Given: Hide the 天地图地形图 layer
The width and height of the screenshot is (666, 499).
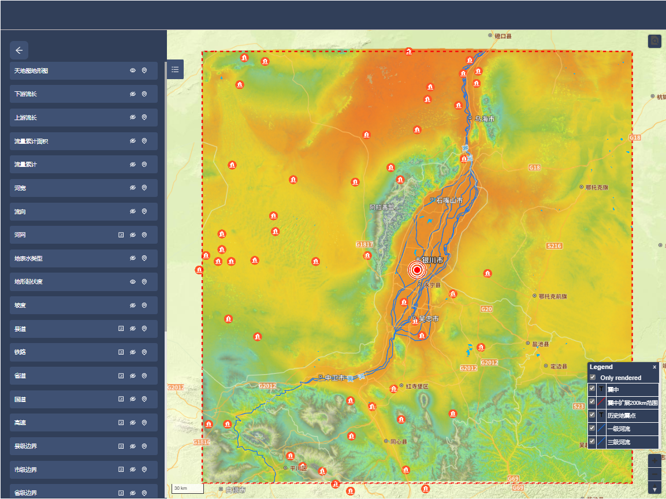Looking at the screenshot, I should pos(132,70).
